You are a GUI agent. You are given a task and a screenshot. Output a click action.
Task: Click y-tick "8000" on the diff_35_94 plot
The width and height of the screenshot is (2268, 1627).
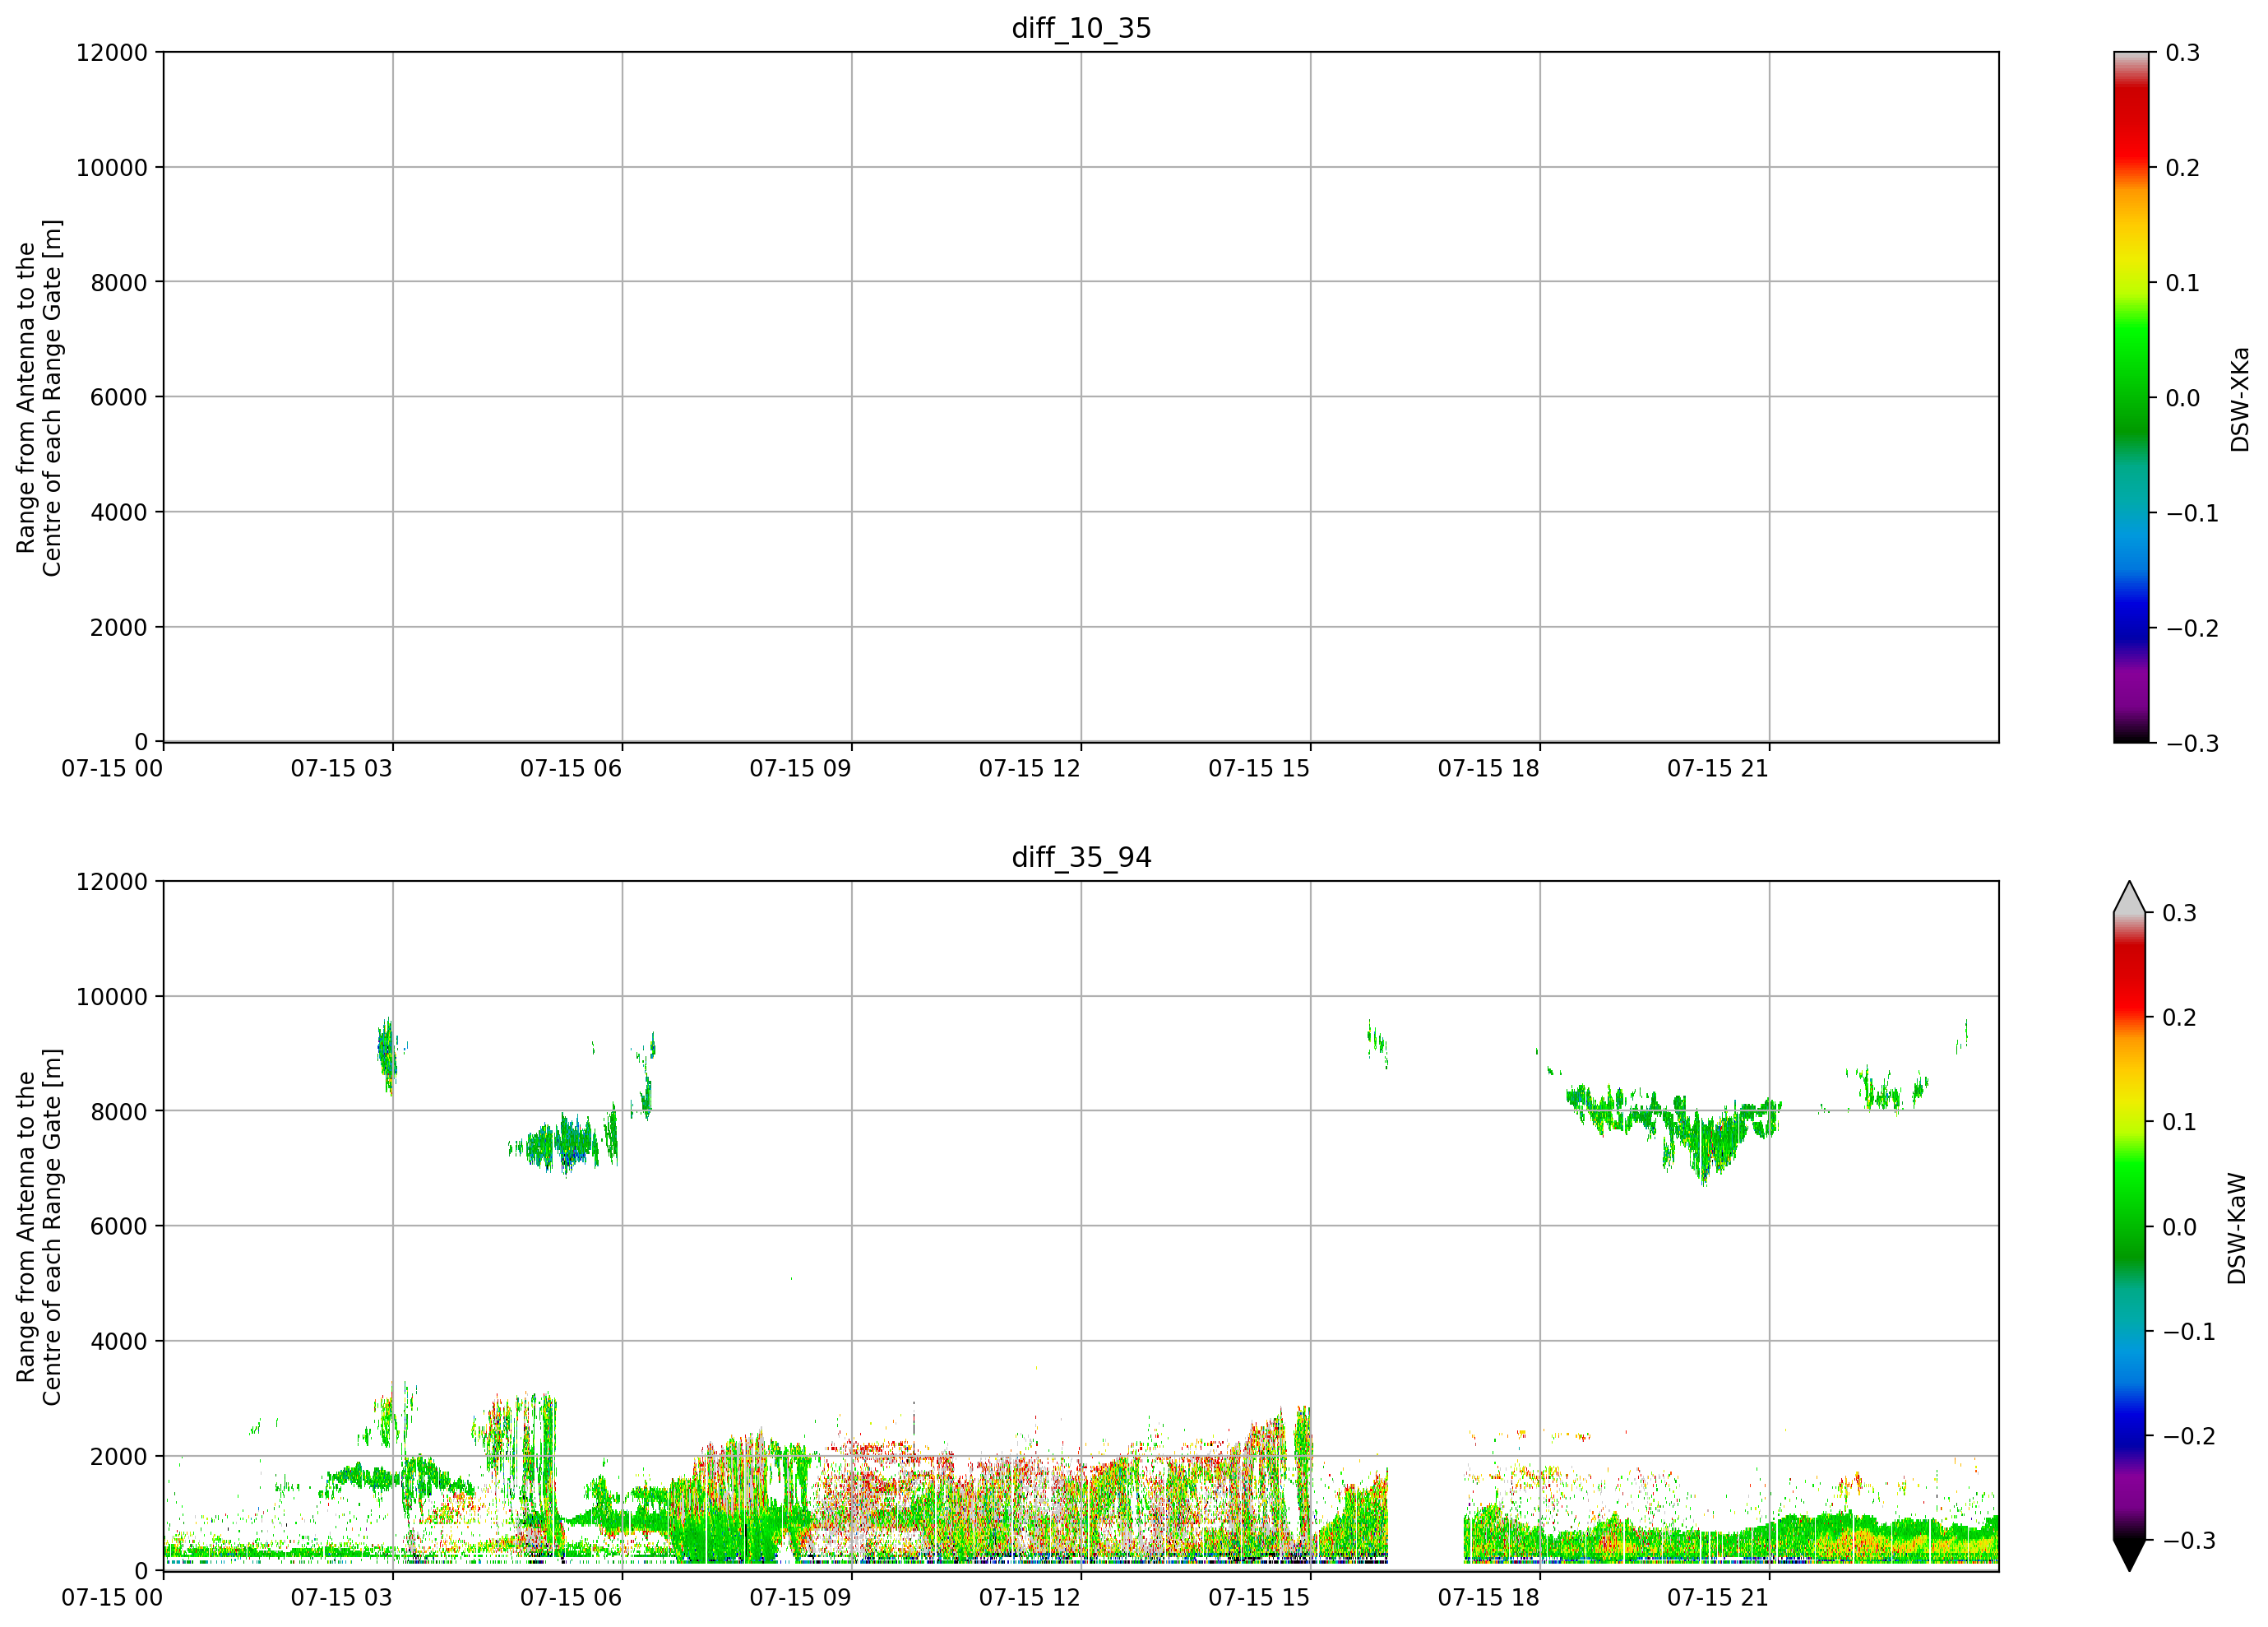pos(119,1111)
